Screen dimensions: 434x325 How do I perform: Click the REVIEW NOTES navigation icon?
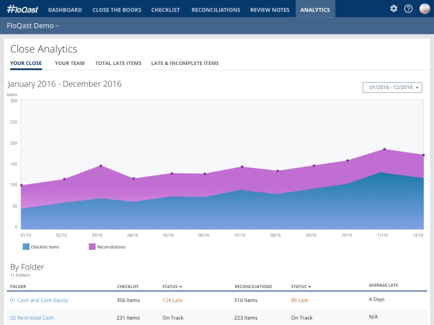pos(269,9)
